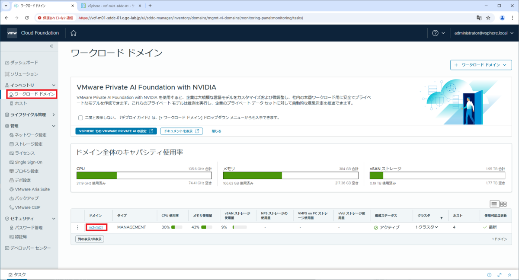519x280 pixels.
Task: Bookmark this page with the star
Action: point(488,18)
